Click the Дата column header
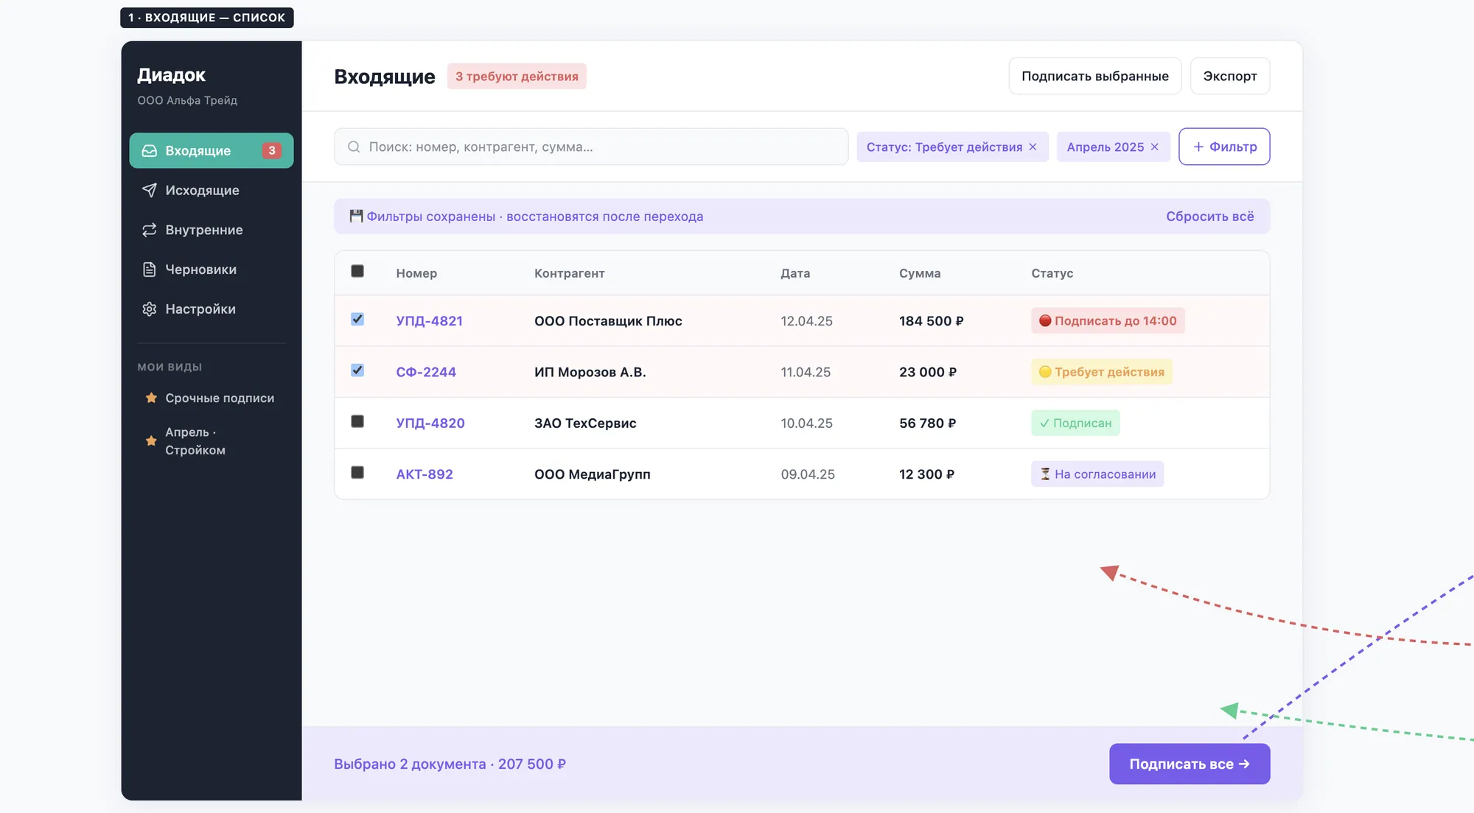This screenshot has height=813, width=1474. click(795, 273)
